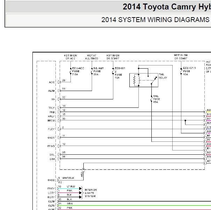Click 'BLK' wire label on CLTB row

tap(69, 199)
